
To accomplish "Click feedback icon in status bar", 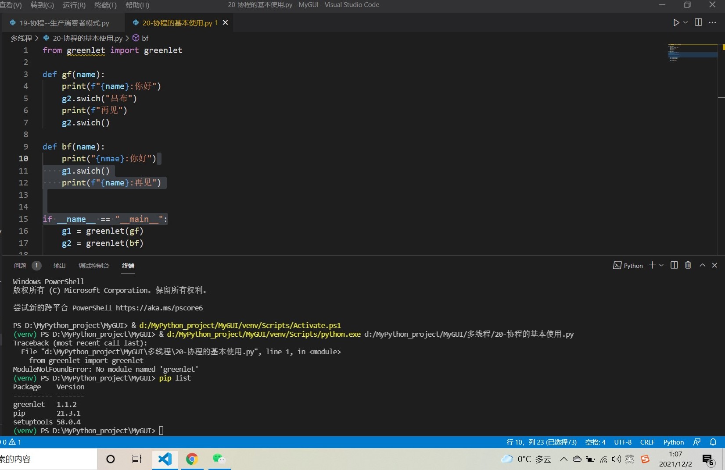I will point(696,442).
